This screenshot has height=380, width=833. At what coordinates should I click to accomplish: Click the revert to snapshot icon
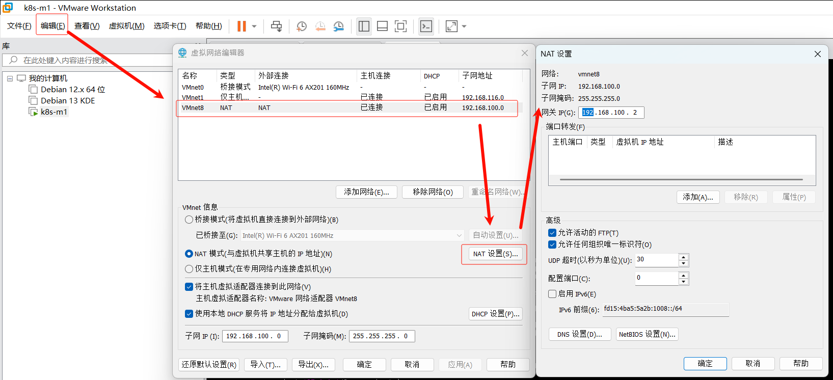pyautogui.click(x=320, y=26)
